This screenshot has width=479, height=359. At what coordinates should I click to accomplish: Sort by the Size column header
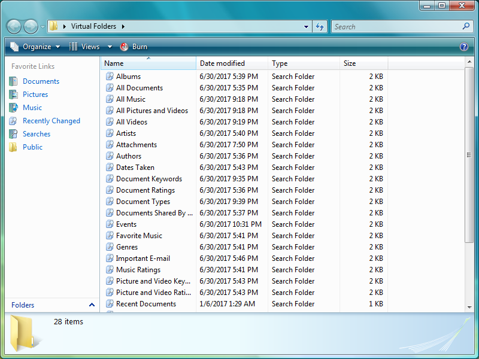pos(363,63)
